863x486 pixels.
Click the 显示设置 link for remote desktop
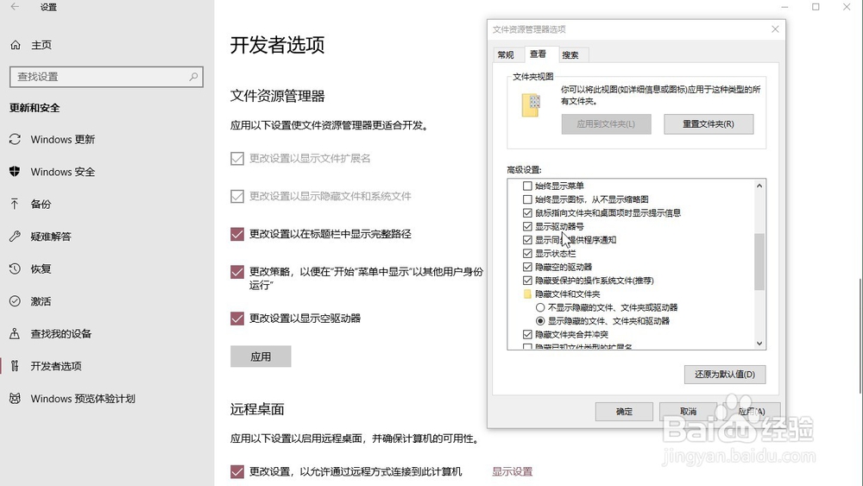pos(513,471)
